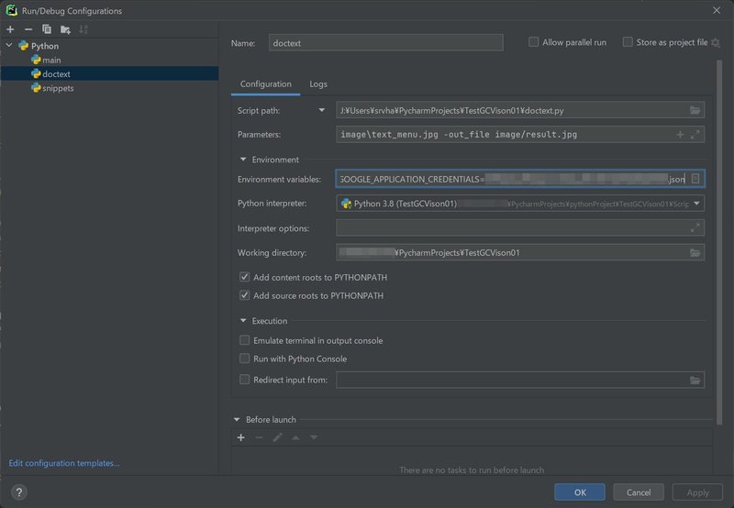Expand Interpreter options field
This screenshot has height=508, width=734.
[x=695, y=227]
